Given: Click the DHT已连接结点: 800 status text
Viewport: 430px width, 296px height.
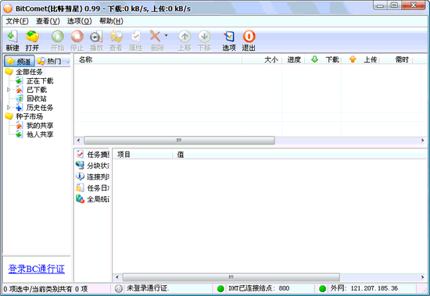Looking at the screenshot, I should click(x=259, y=288).
